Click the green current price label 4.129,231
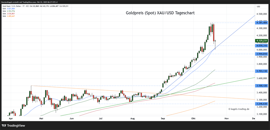270x130 pixels. [x=261, y=41]
